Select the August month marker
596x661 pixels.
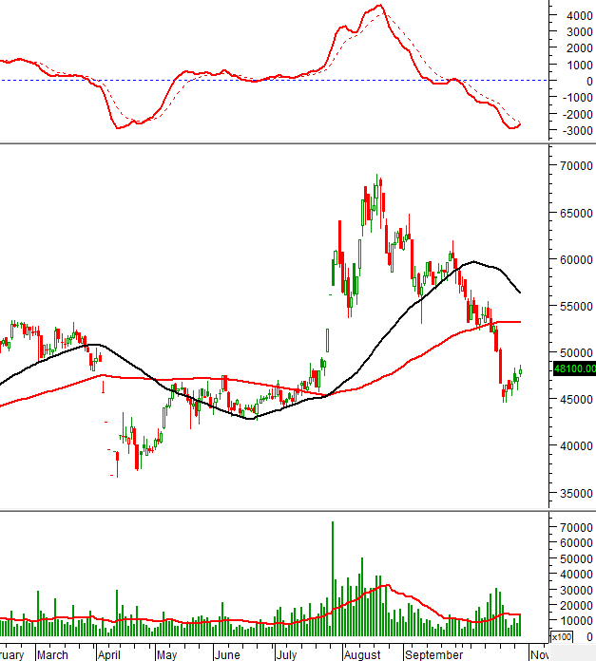[361, 654]
